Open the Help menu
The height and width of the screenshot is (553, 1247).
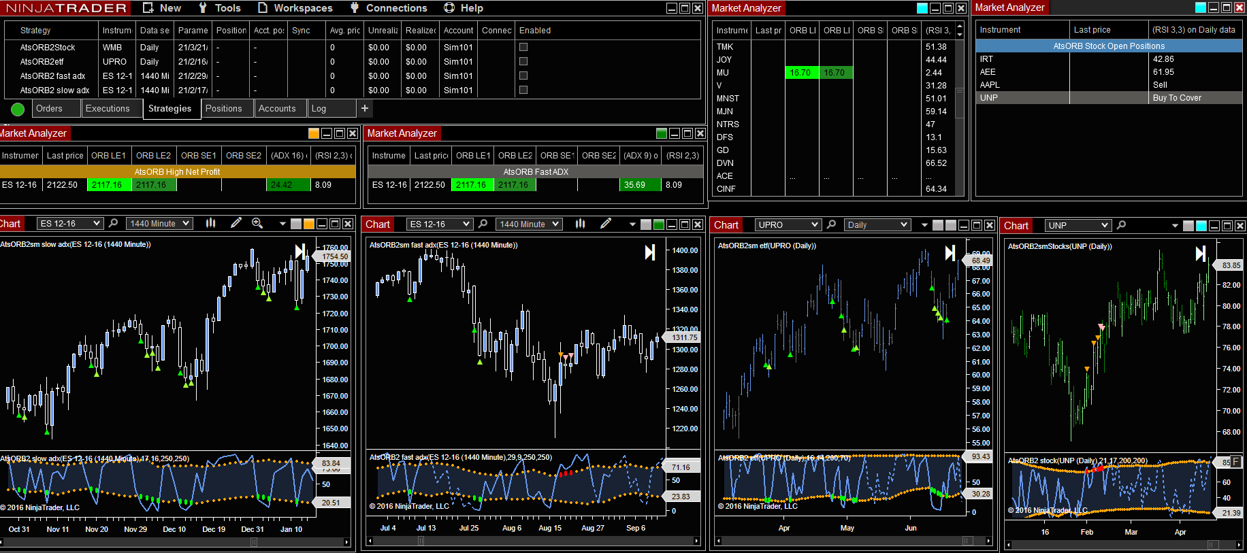pyautogui.click(x=464, y=8)
